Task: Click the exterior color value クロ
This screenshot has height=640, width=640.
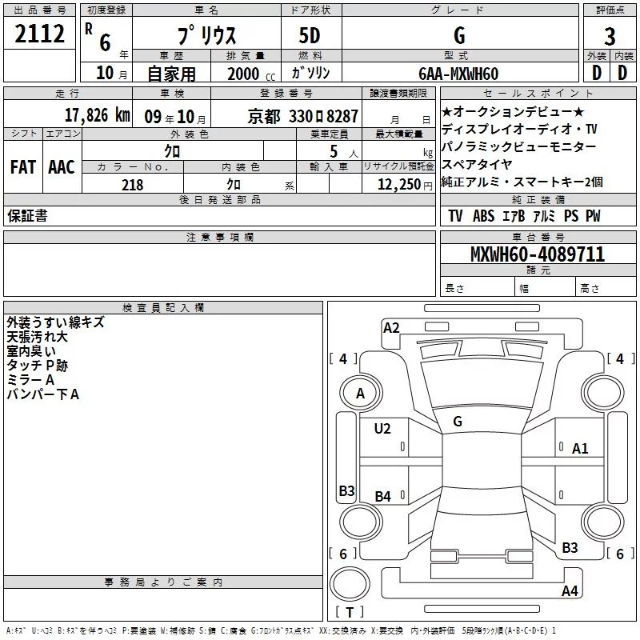Action: (172, 151)
